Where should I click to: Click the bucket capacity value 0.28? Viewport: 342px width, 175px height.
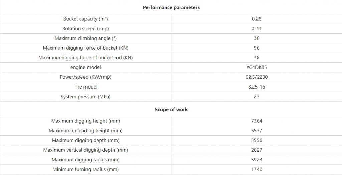[256, 19]
